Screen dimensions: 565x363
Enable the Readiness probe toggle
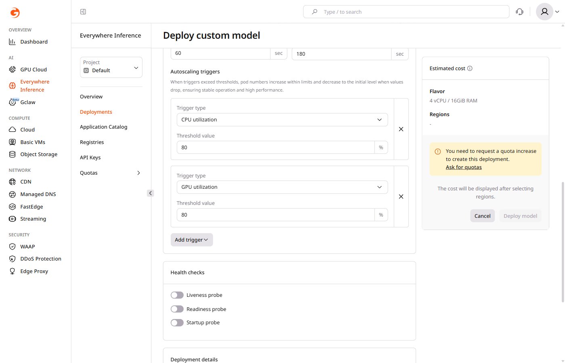[177, 309]
